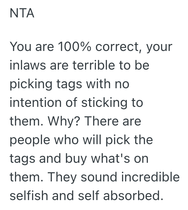
Task: Click the "NTA" verdict text
Action: tap(22, 14)
